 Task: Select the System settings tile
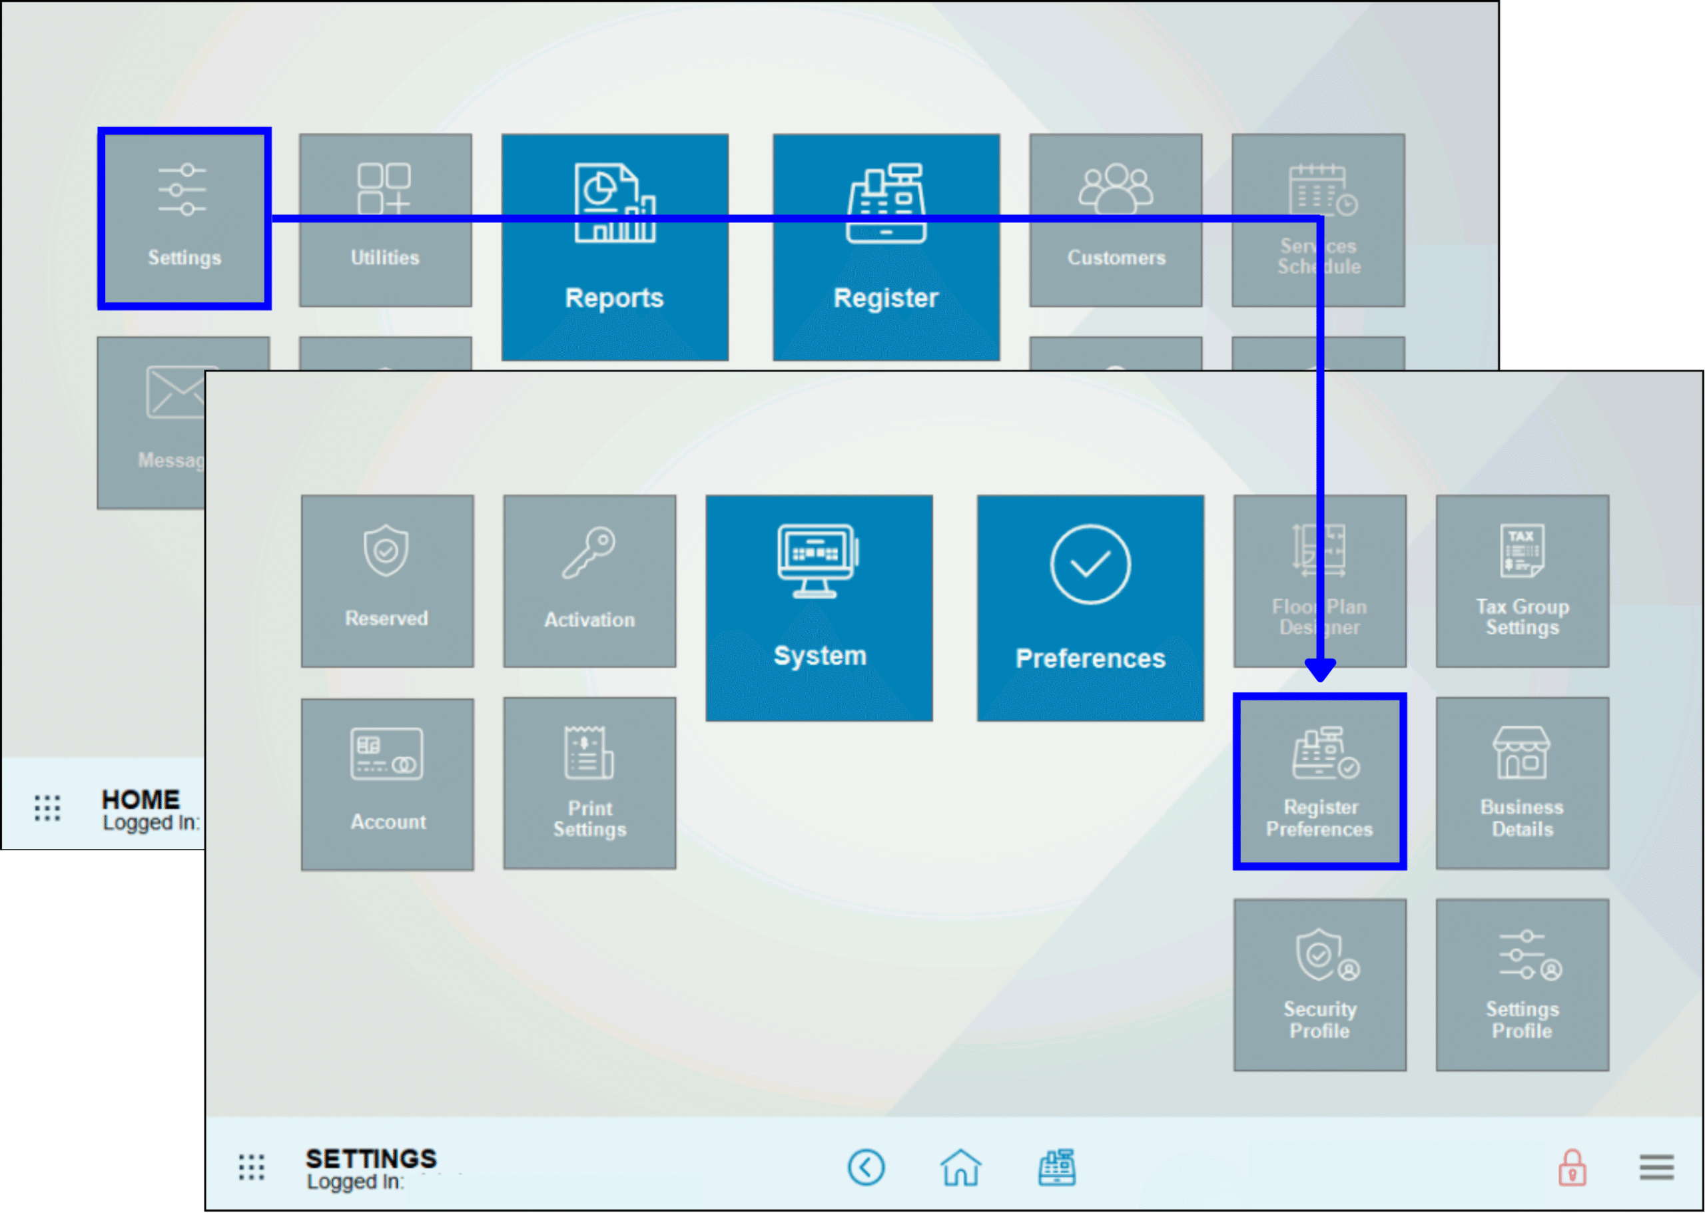point(819,607)
